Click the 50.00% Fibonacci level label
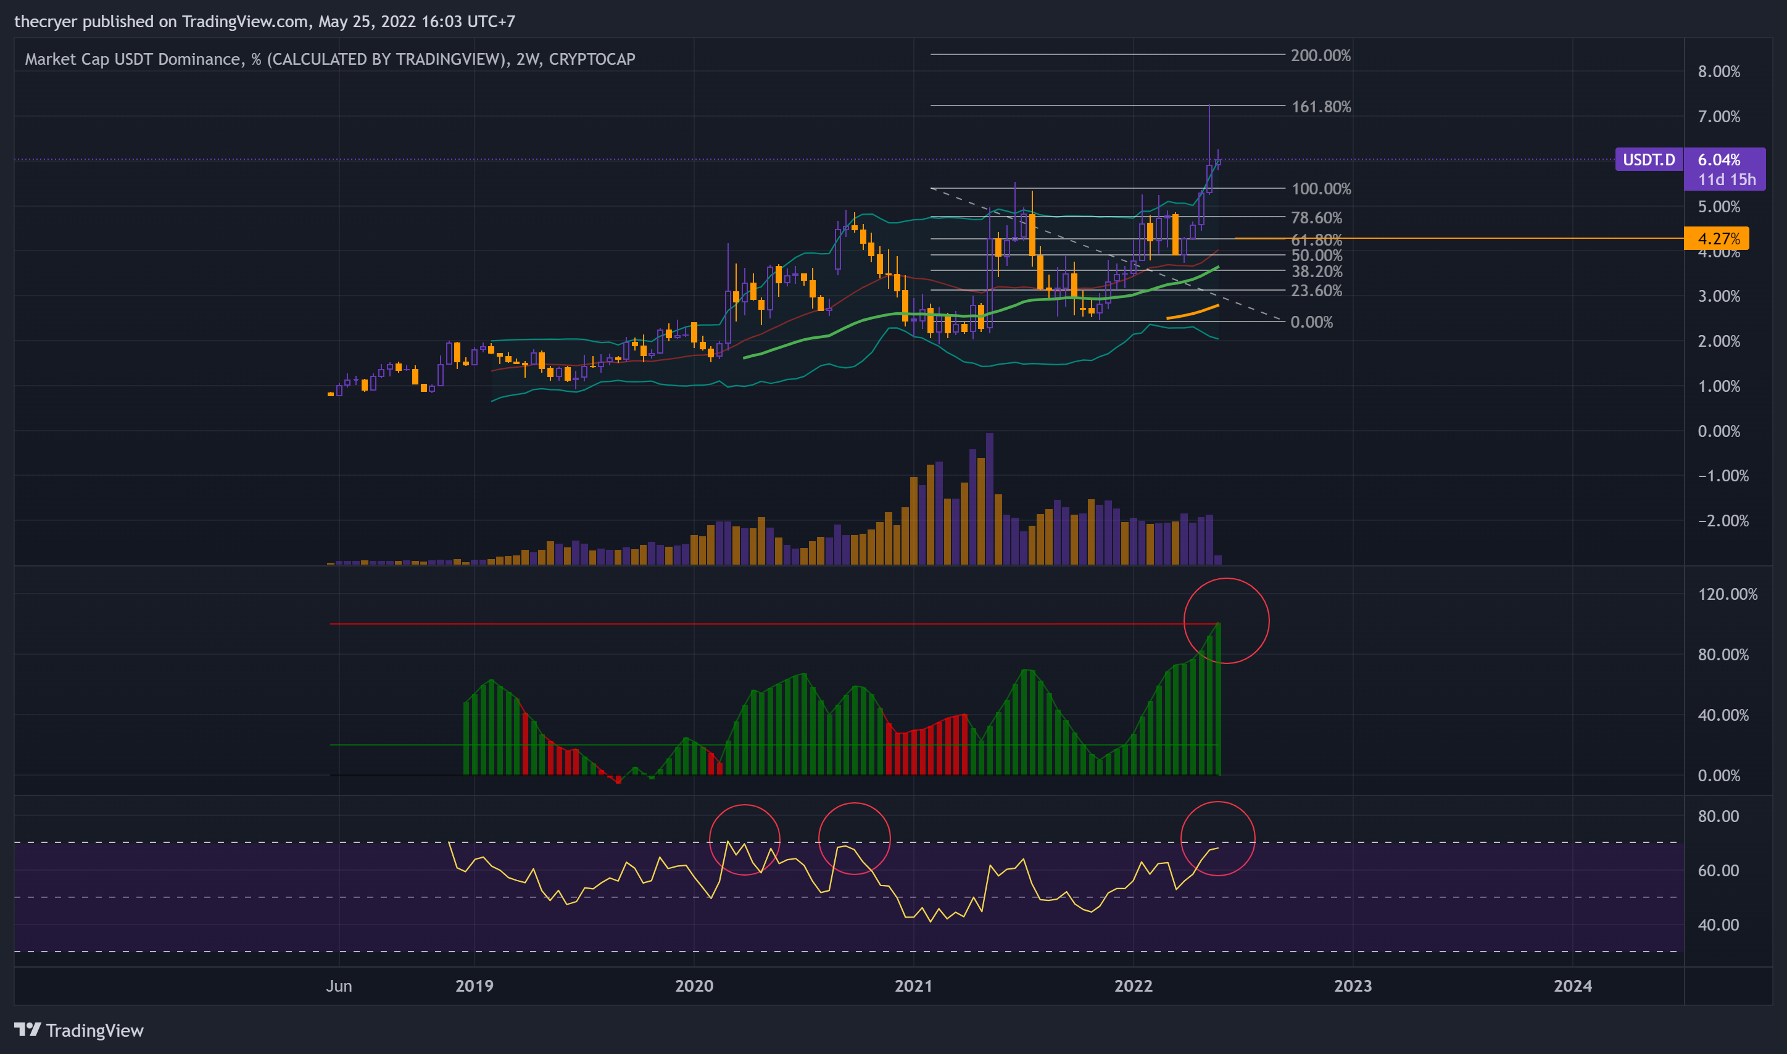The height and width of the screenshot is (1054, 1787). [x=1316, y=255]
